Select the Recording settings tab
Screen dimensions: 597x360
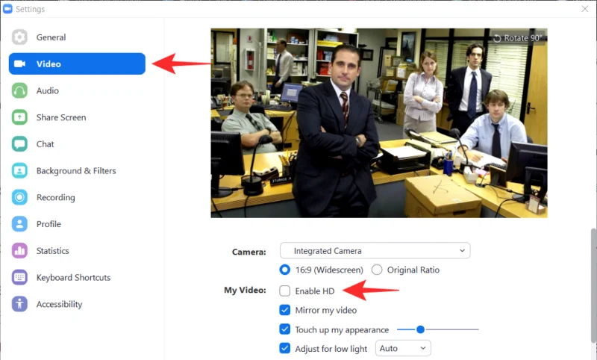[77, 197]
